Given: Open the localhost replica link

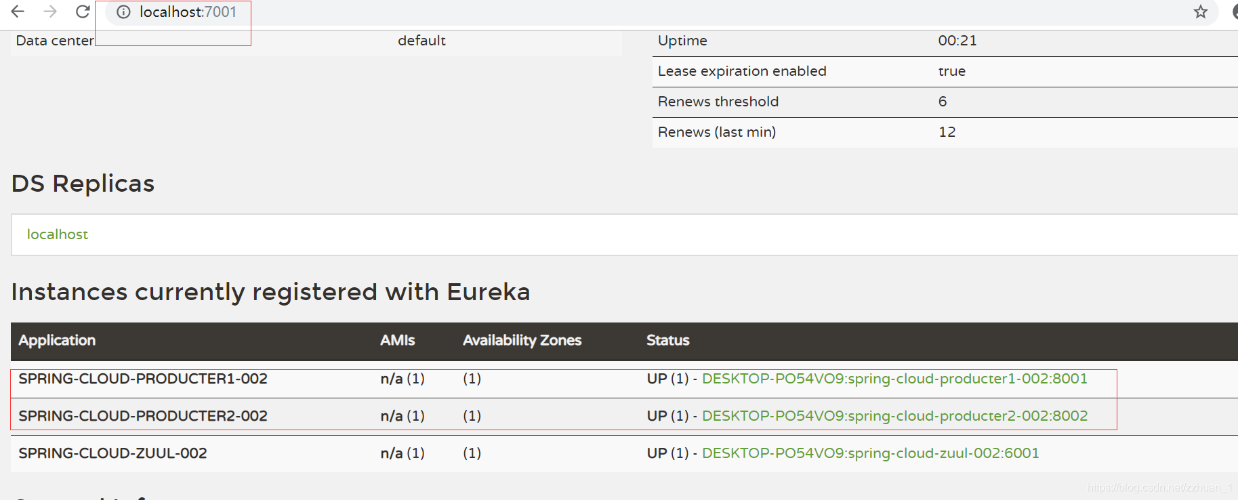Looking at the screenshot, I should 58,234.
